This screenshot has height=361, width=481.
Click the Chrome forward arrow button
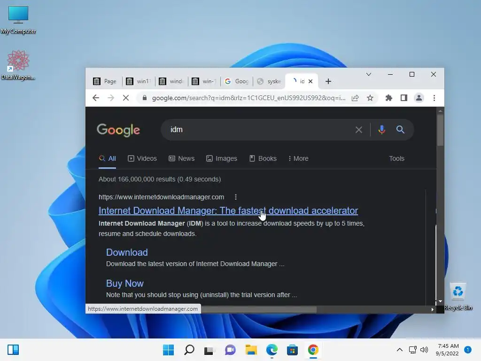click(111, 98)
